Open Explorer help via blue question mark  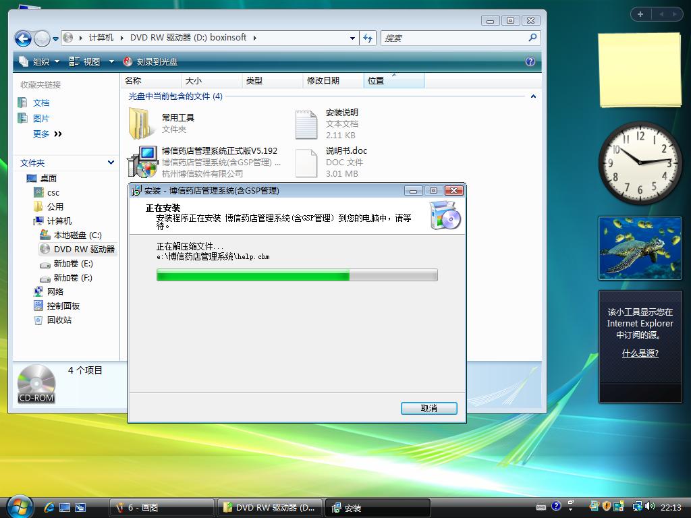pyautogui.click(x=530, y=61)
